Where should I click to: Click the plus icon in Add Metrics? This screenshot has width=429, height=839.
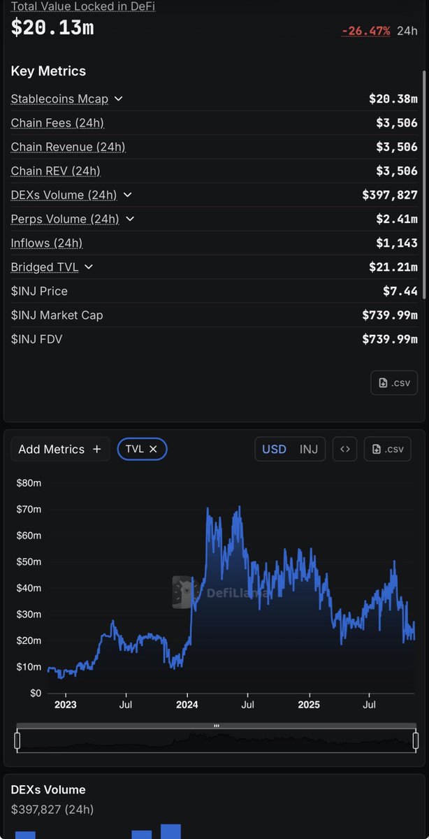pos(96,449)
